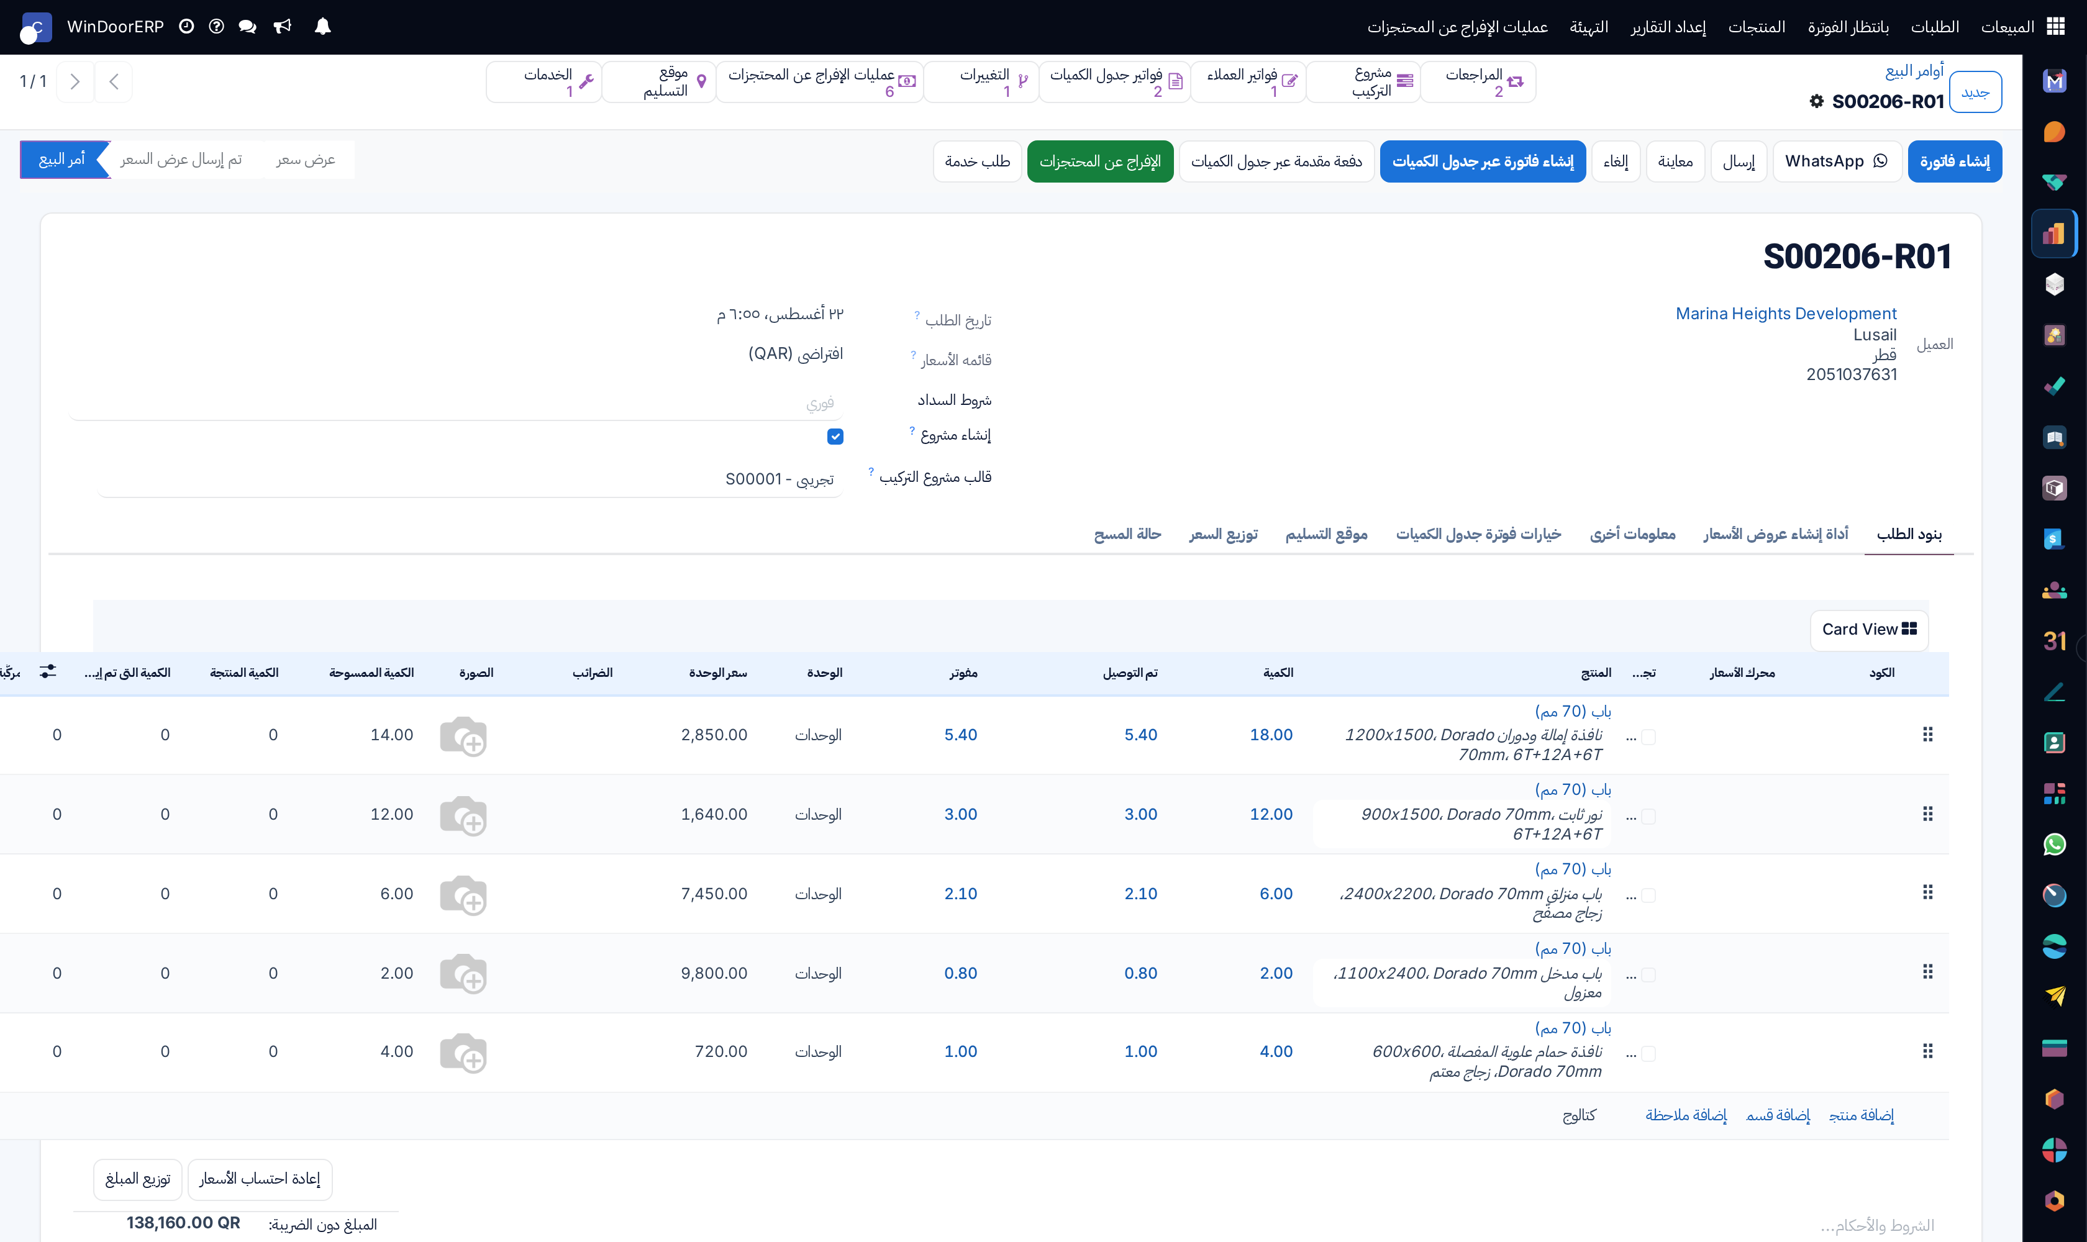Toggle checkbox on the 900x1500 fixed row
Image resolution: width=2087 pixels, height=1242 pixels.
click(x=1648, y=816)
